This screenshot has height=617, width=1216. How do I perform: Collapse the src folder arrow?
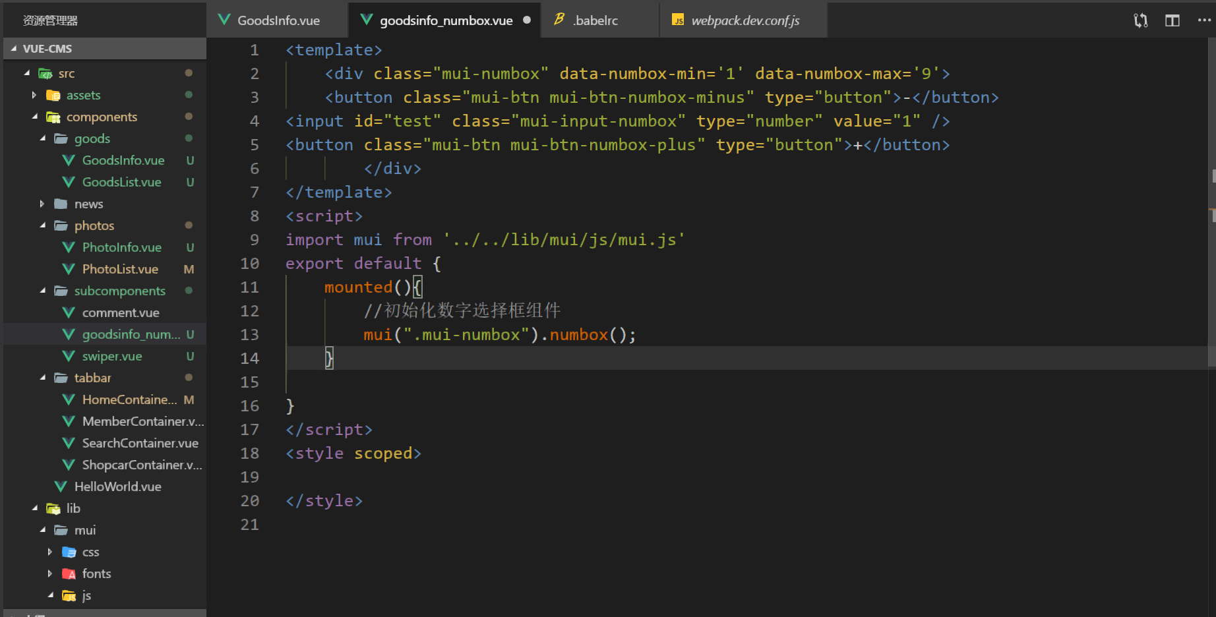27,73
